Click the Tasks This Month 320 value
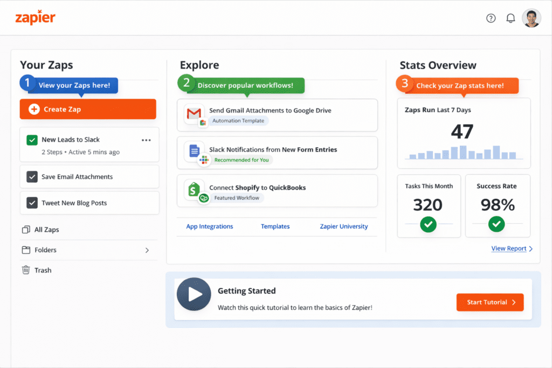Viewport: 552px width, 368px height. (x=427, y=205)
